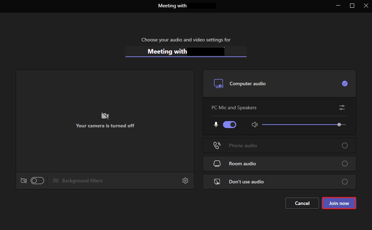Click 'Choose your audio and video settings for'
This screenshot has height=230, width=372.
click(186, 40)
